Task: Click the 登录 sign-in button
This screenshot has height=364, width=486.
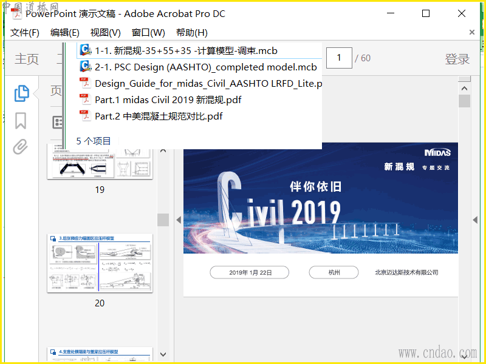Action: 457,58
